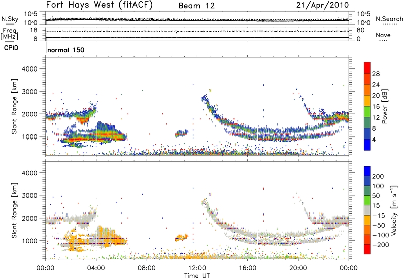Click the "16" value on Power colorbar
Screen dimensions: 403x279
click(376, 107)
